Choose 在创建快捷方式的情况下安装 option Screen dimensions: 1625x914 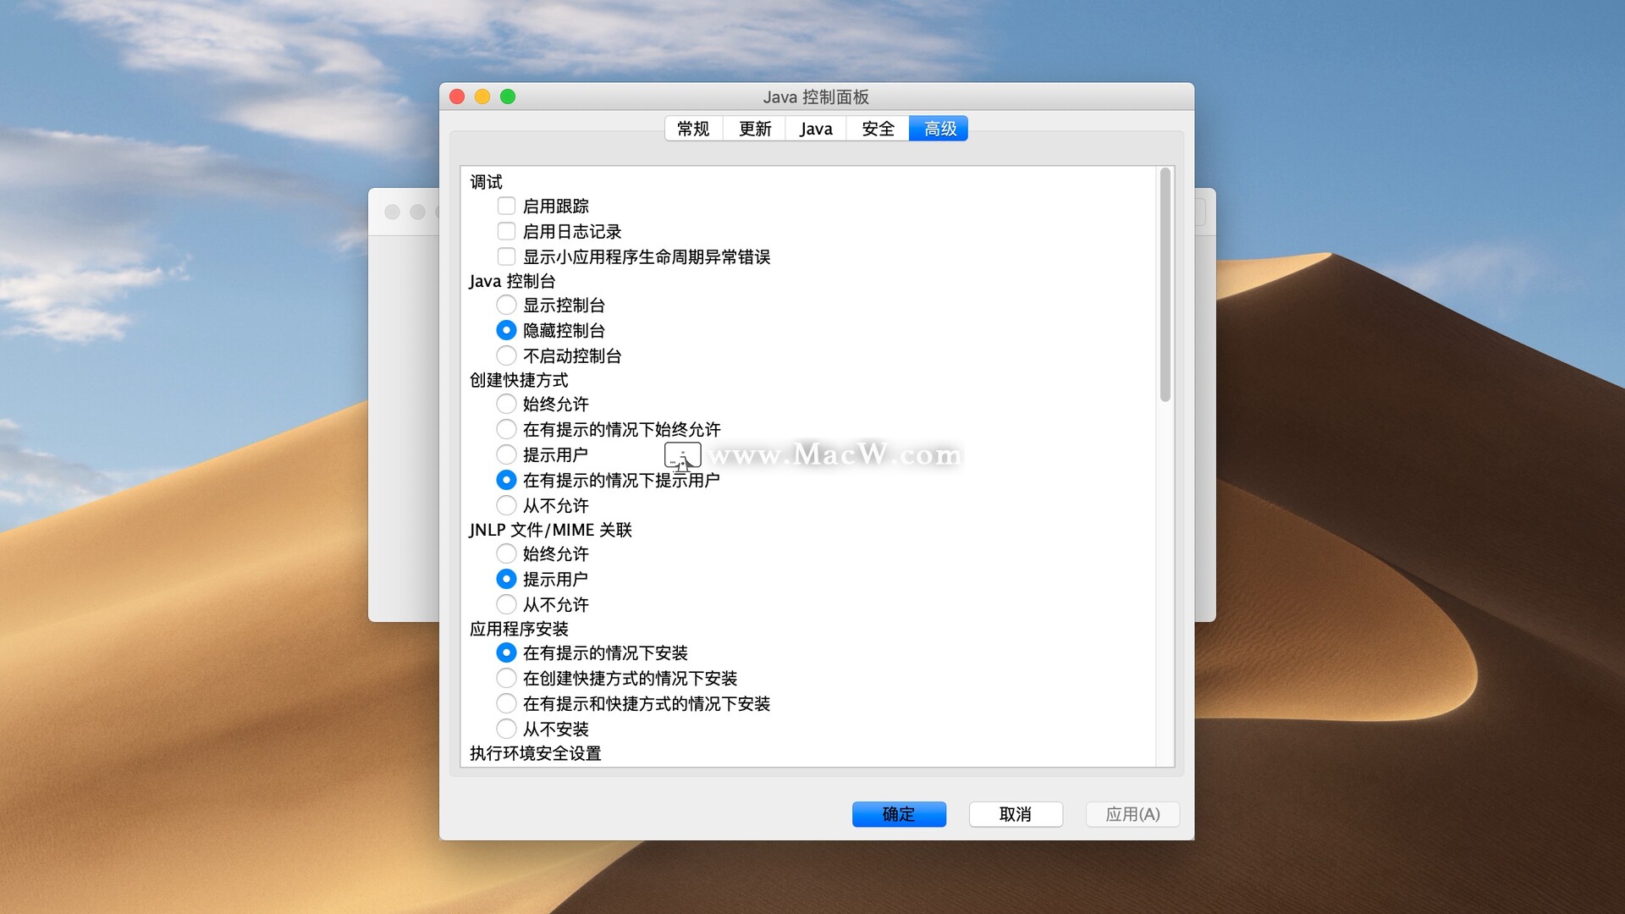pyautogui.click(x=506, y=678)
